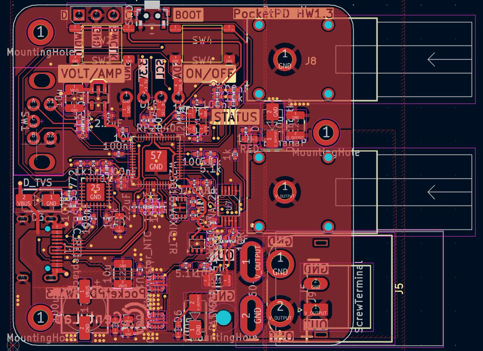
Task: Click encoder pad S2 GND
Action: [50, 138]
